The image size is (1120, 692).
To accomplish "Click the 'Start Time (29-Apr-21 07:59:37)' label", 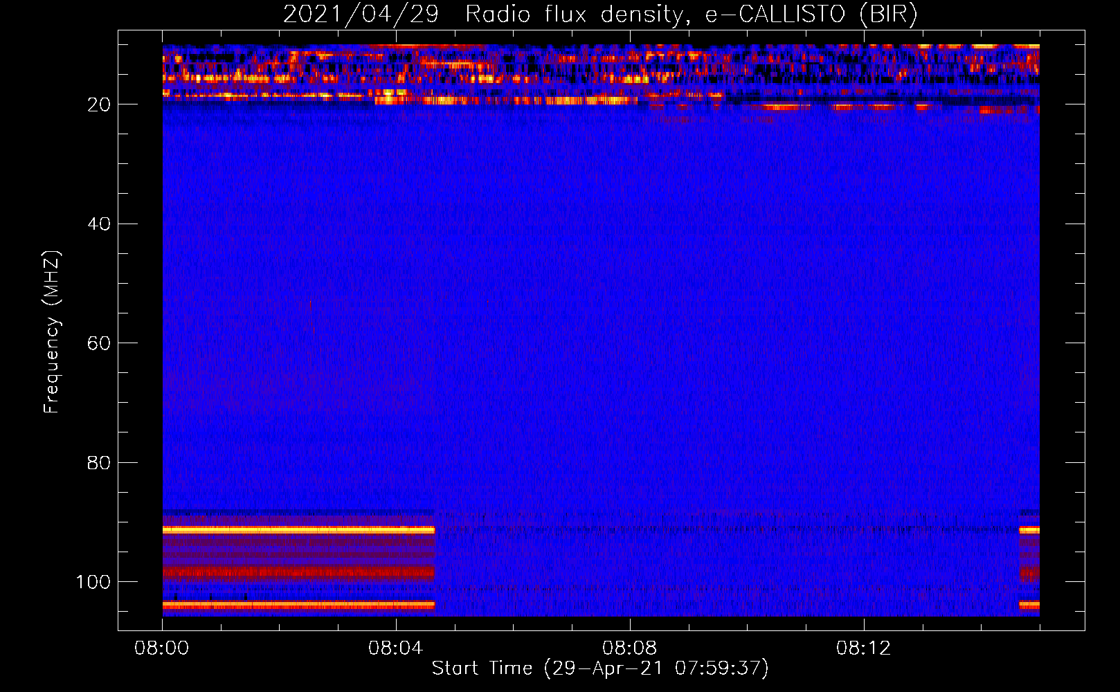I will [600, 668].
